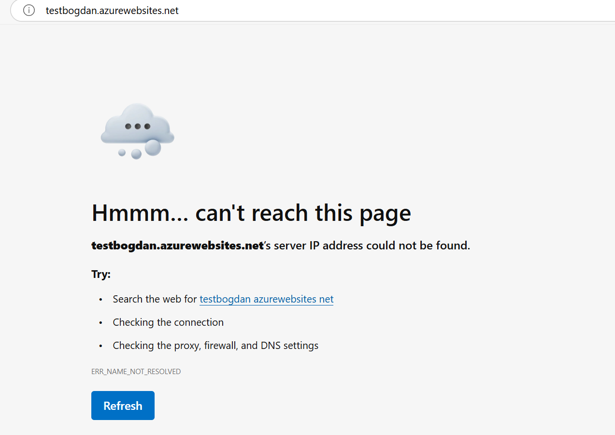Viewport: 615px width, 435px height.
Task: Click the Checking the proxy firewall DNS bullet
Action: [215, 345]
